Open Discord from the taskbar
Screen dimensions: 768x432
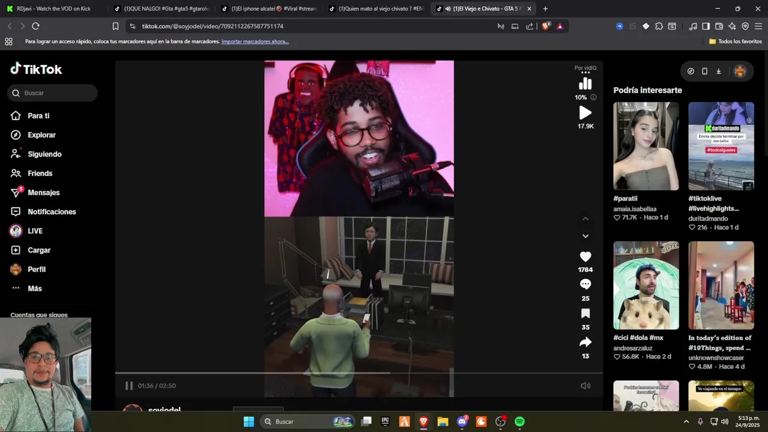point(462,421)
